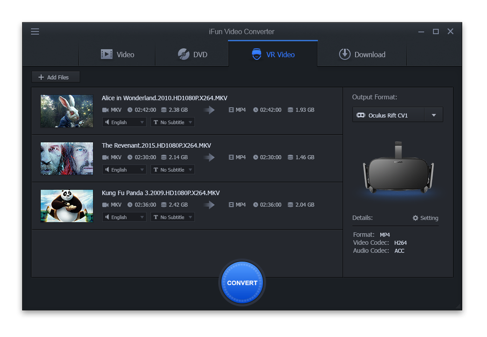Minimize the iFun Video Converter window
This screenshot has width=487, height=337.
click(421, 32)
